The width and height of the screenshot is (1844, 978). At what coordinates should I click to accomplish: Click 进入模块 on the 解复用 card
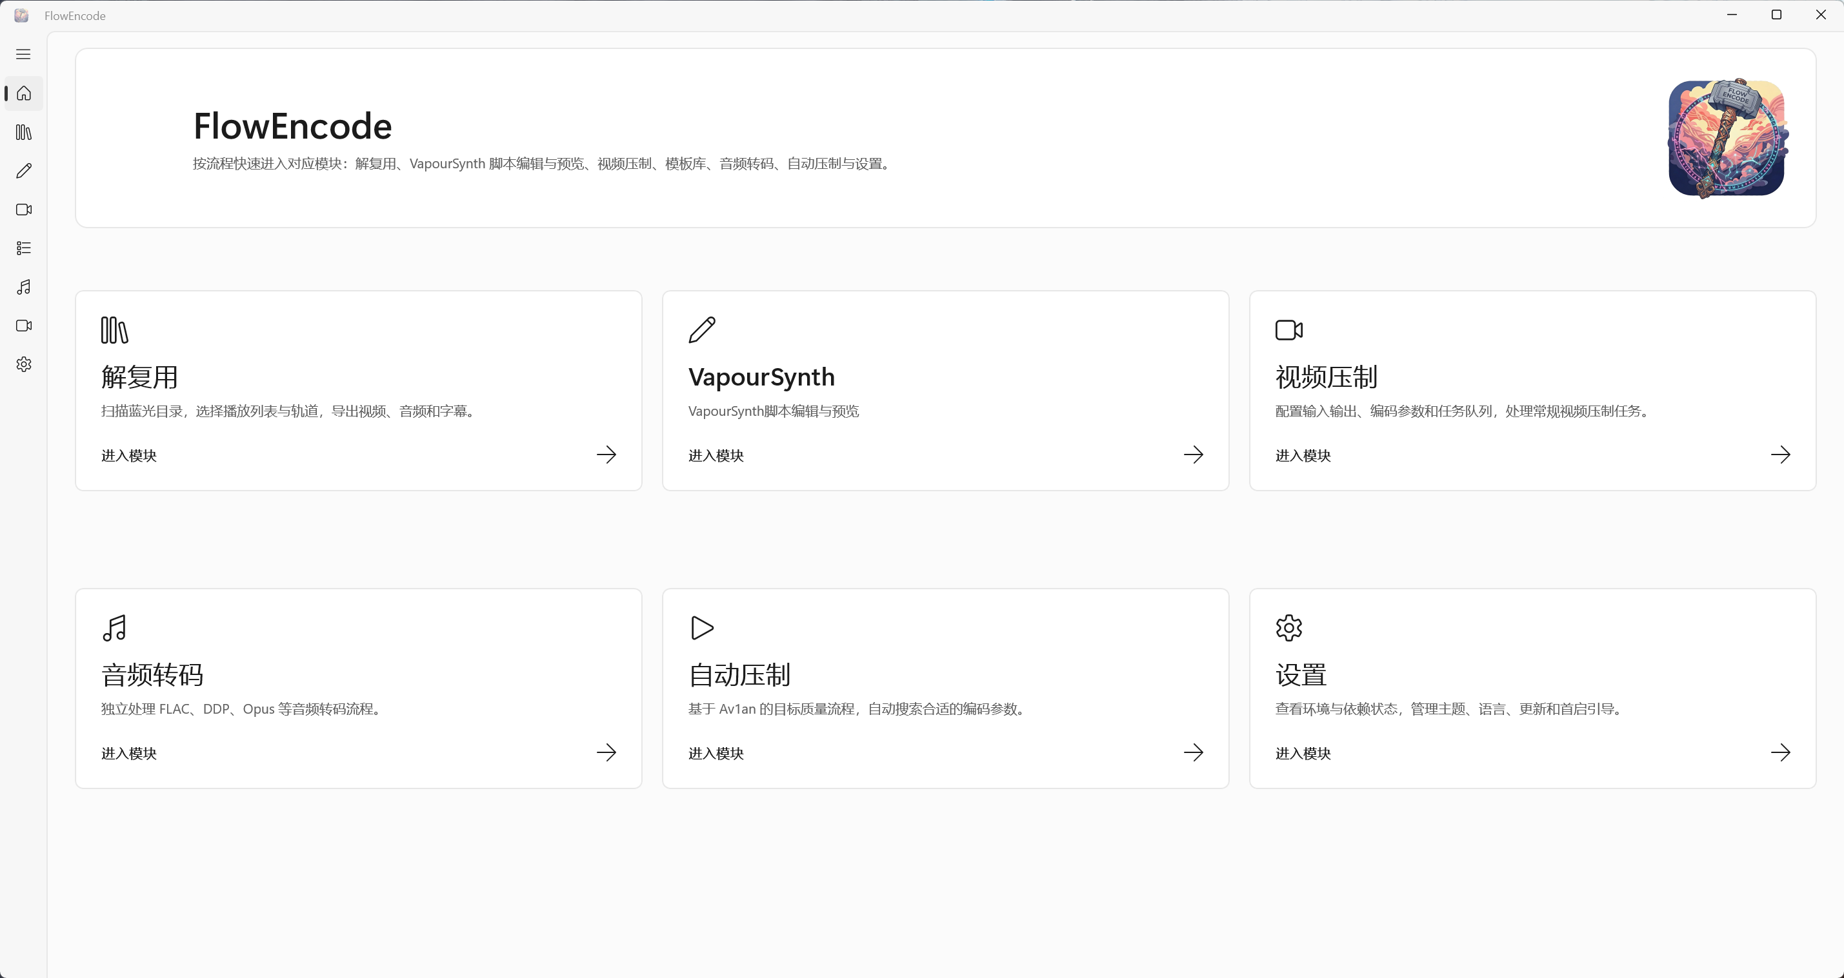click(x=129, y=456)
